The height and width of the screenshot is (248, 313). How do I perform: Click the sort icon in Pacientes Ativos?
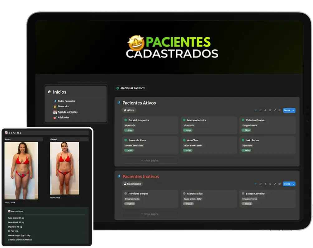(x=260, y=110)
